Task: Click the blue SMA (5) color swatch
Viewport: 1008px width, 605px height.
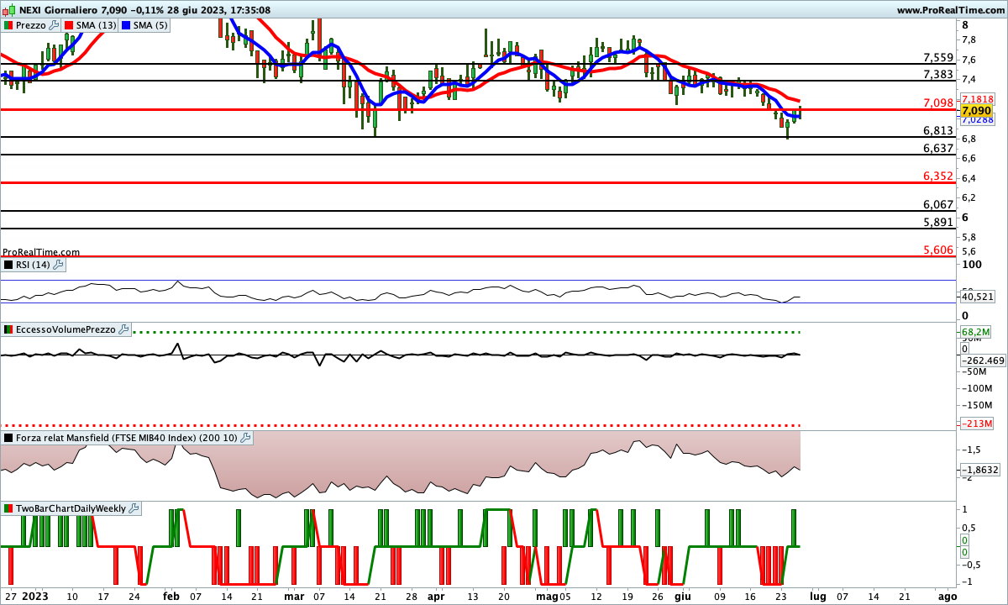Action: click(x=127, y=26)
